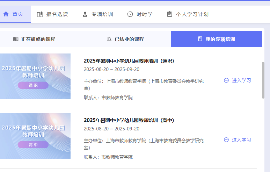Click 进入学习 link for the 高中 training

(241, 140)
